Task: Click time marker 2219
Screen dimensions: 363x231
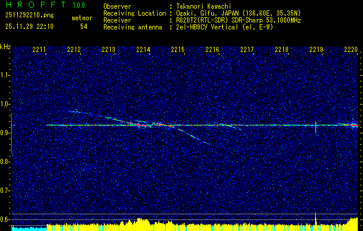Action: click(x=316, y=49)
